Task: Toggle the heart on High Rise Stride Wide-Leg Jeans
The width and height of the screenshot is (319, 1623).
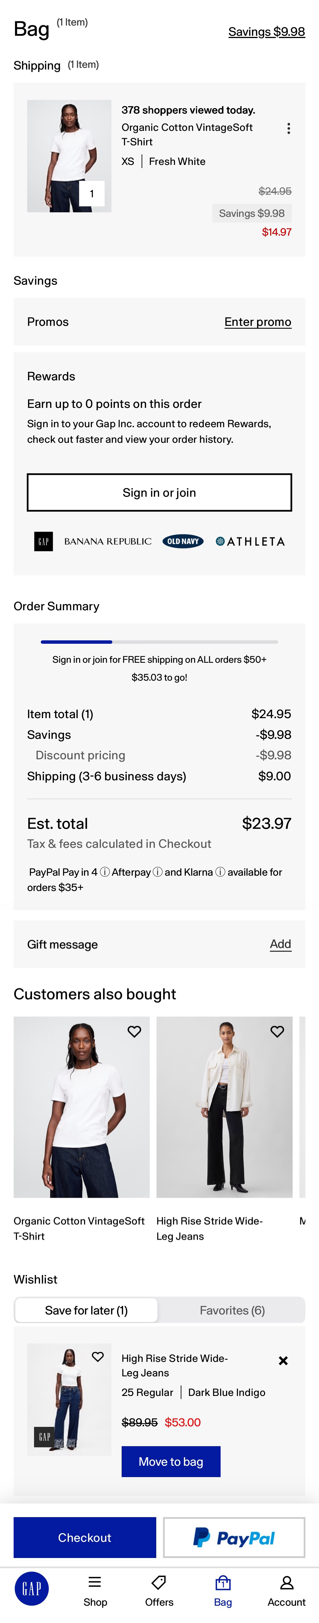Action: point(277,1031)
